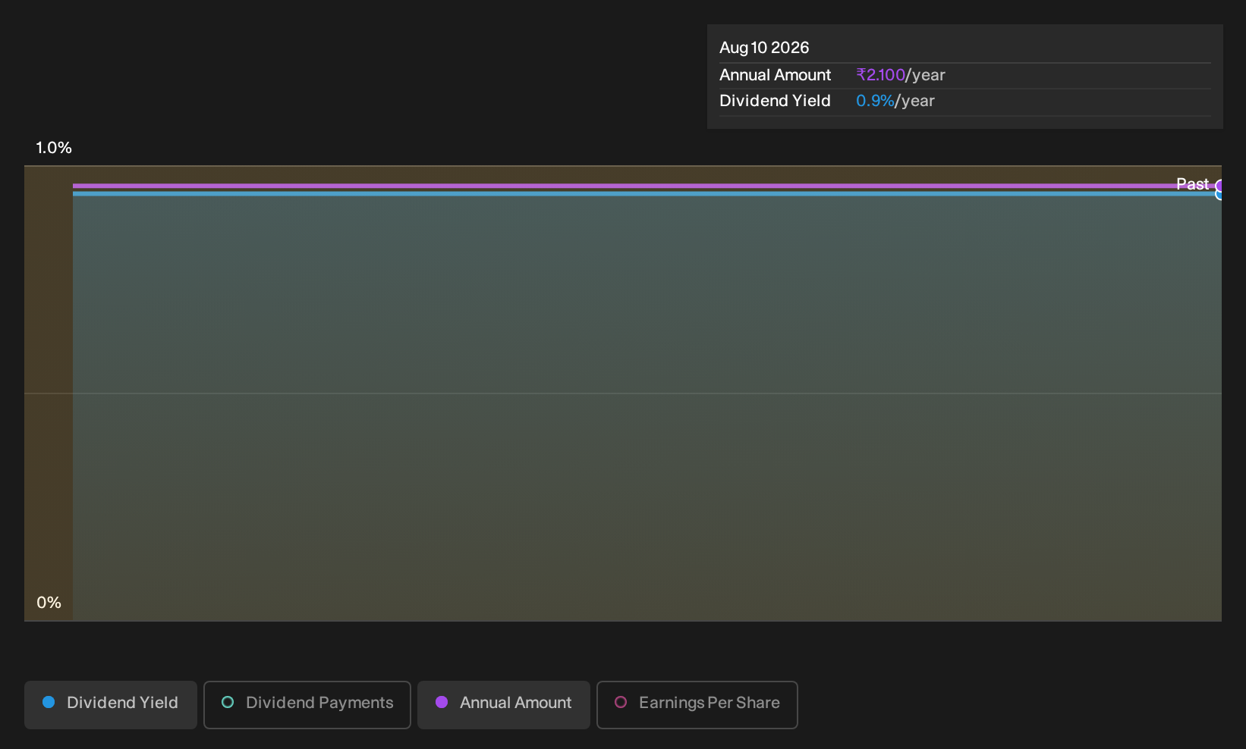Click the 'Annual Amount' label in tooltip

pos(775,75)
